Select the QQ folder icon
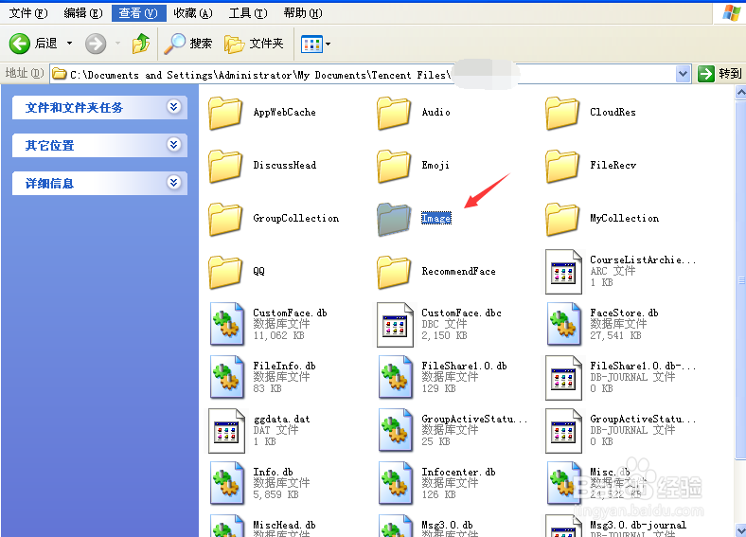The height and width of the screenshot is (537, 746). (225, 272)
